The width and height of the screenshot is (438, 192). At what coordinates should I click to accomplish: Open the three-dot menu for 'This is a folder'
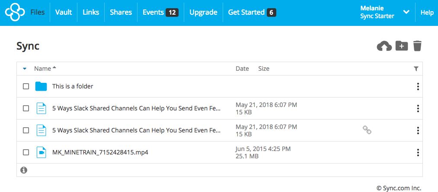click(x=418, y=86)
